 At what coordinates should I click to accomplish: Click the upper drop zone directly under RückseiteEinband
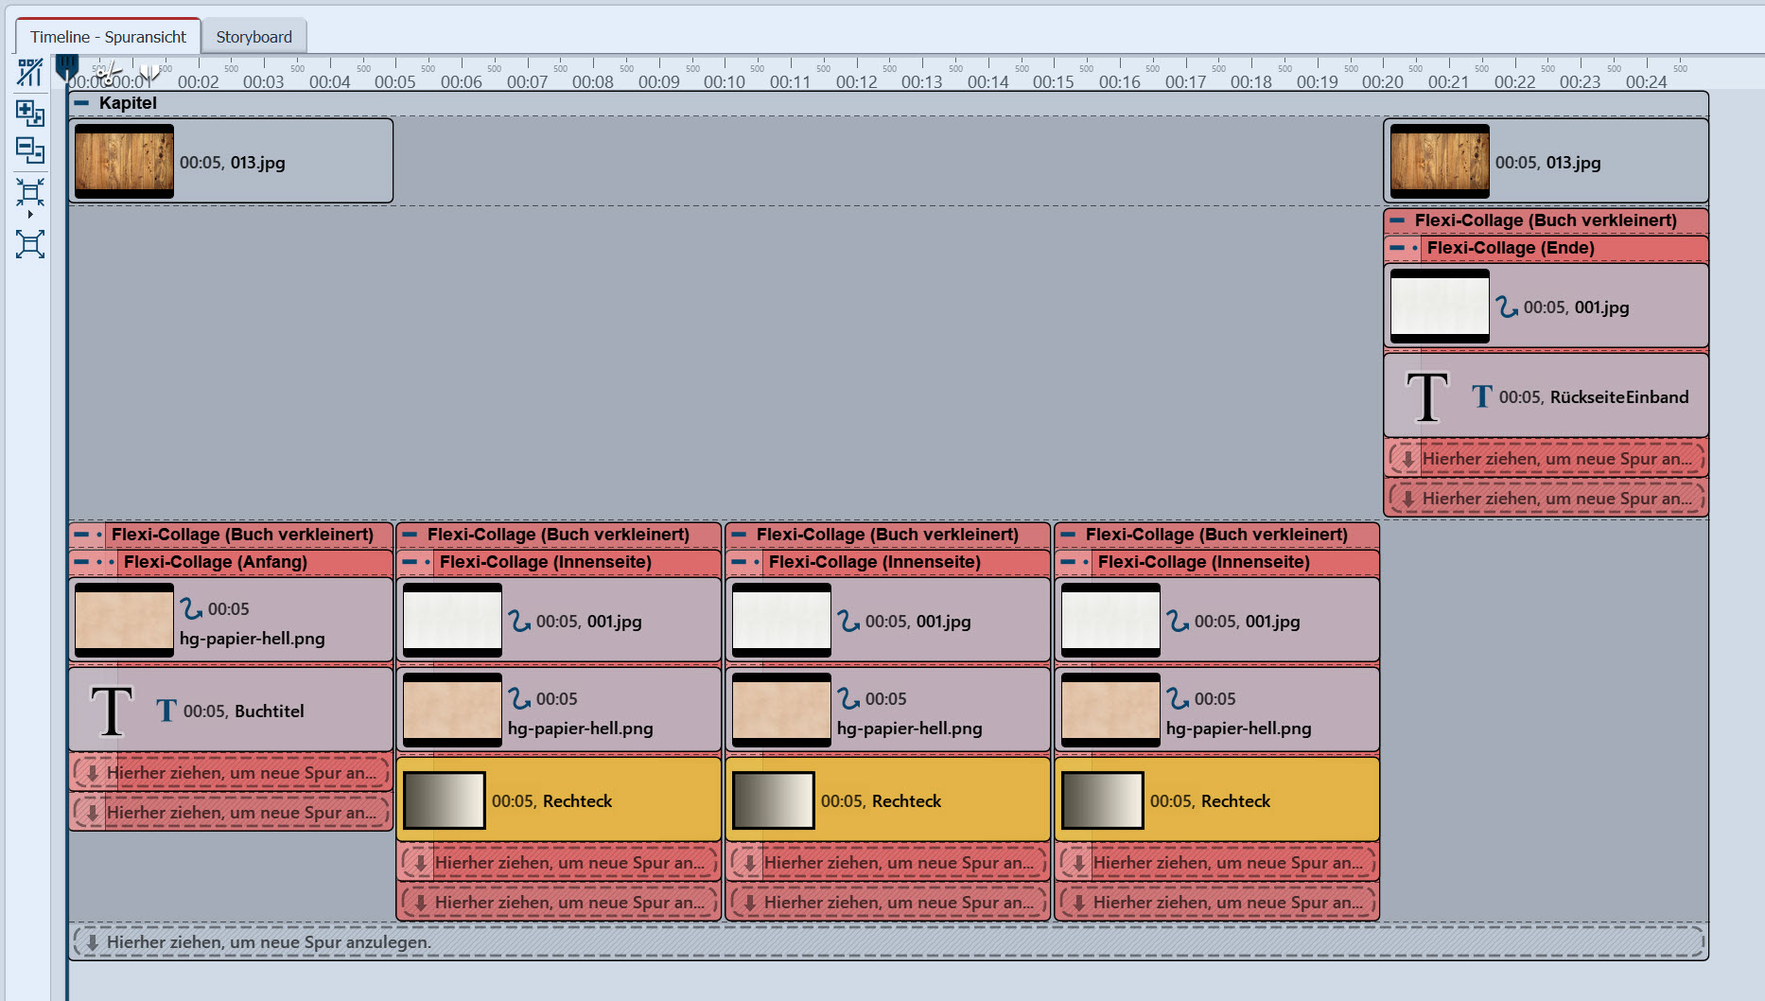point(1547,459)
